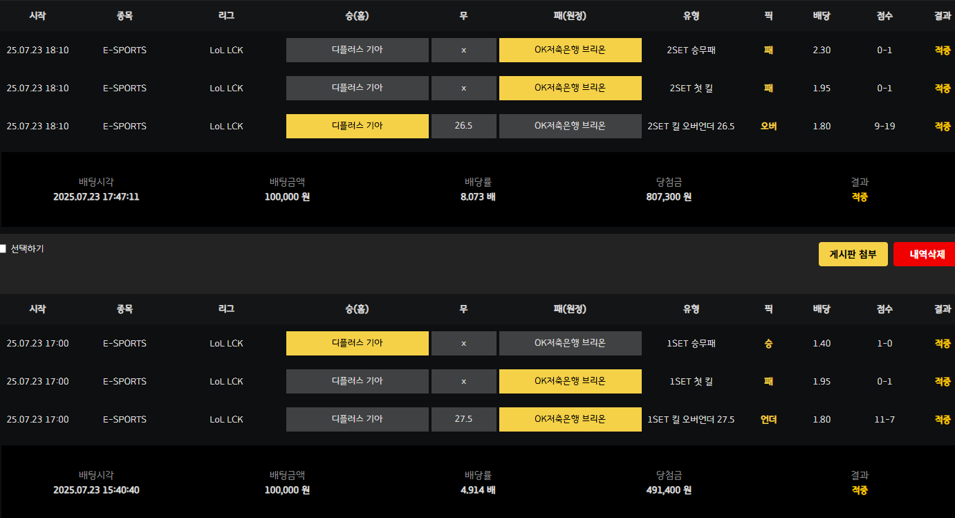Select 디플러스 기아 in 1SET 승무패 row
The height and width of the screenshot is (518, 955).
357,343
